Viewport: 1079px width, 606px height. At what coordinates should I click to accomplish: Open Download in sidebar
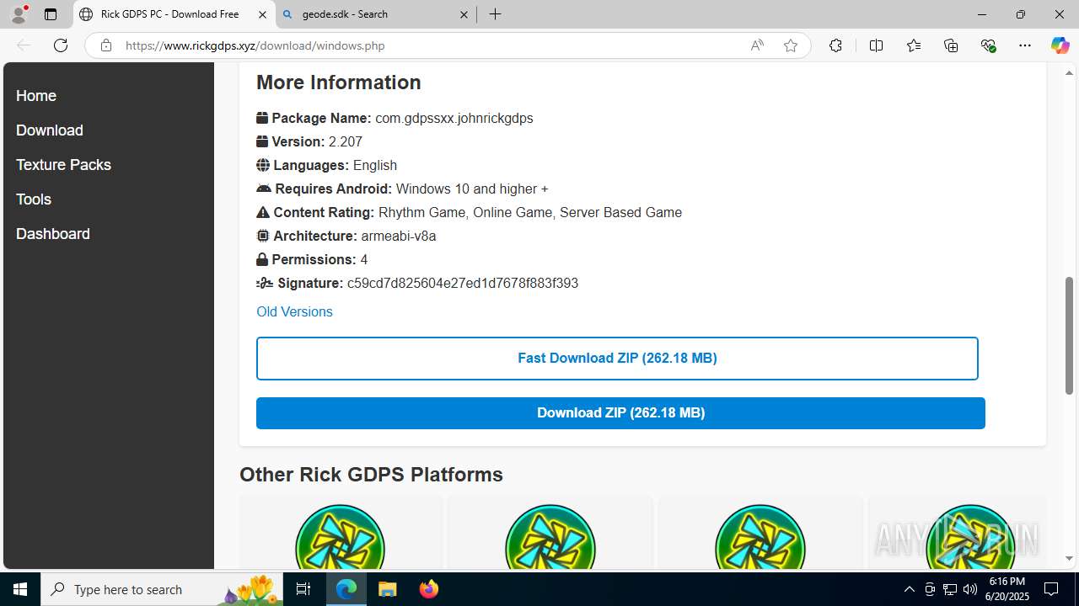point(50,130)
